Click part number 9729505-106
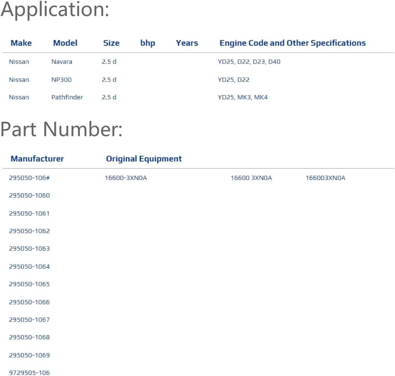This screenshot has width=395, height=376. click(29, 373)
